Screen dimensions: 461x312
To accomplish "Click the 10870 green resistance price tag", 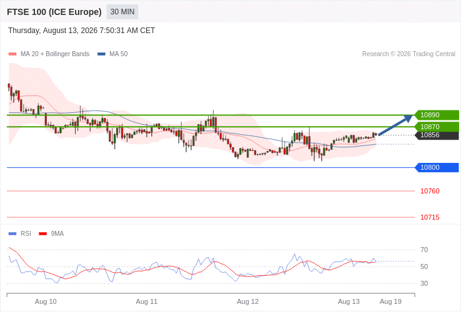I will click(x=437, y=127).
